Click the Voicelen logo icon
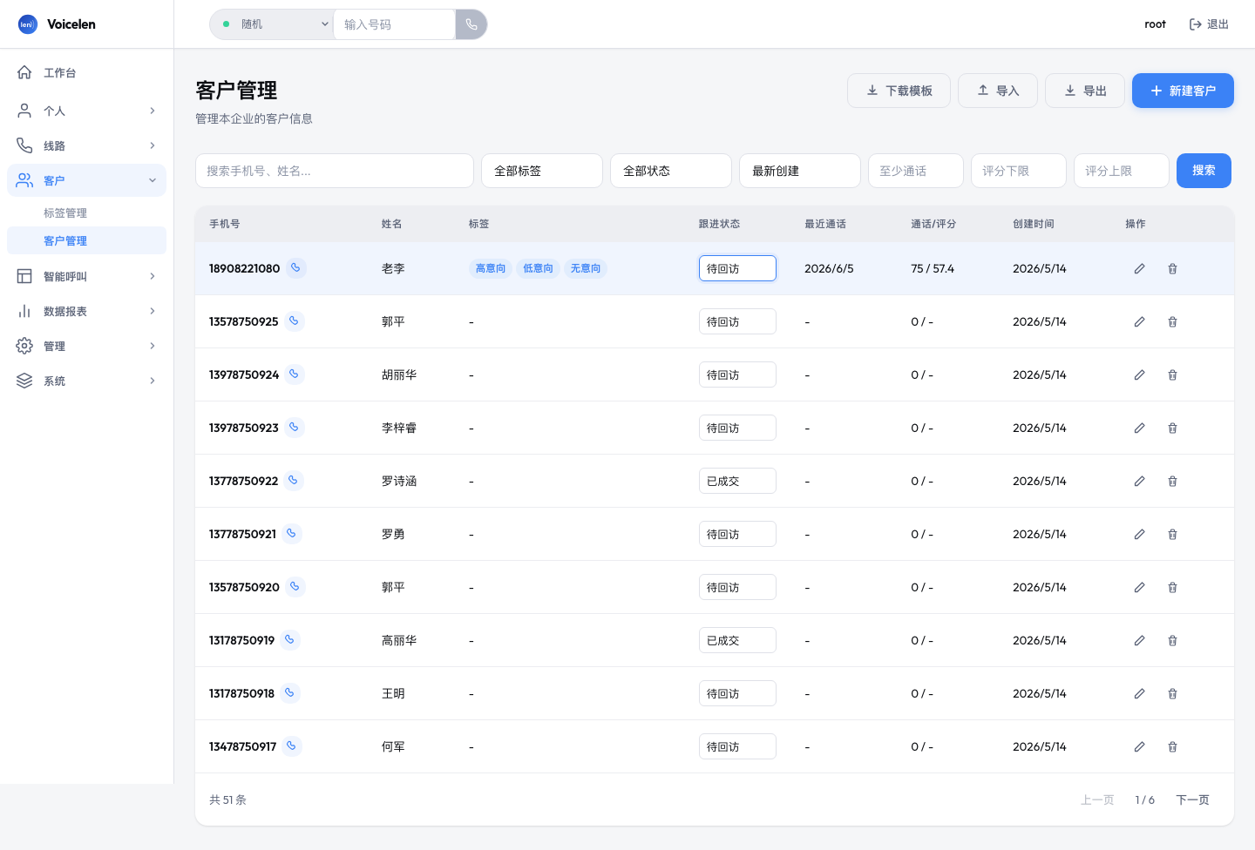 28,24
